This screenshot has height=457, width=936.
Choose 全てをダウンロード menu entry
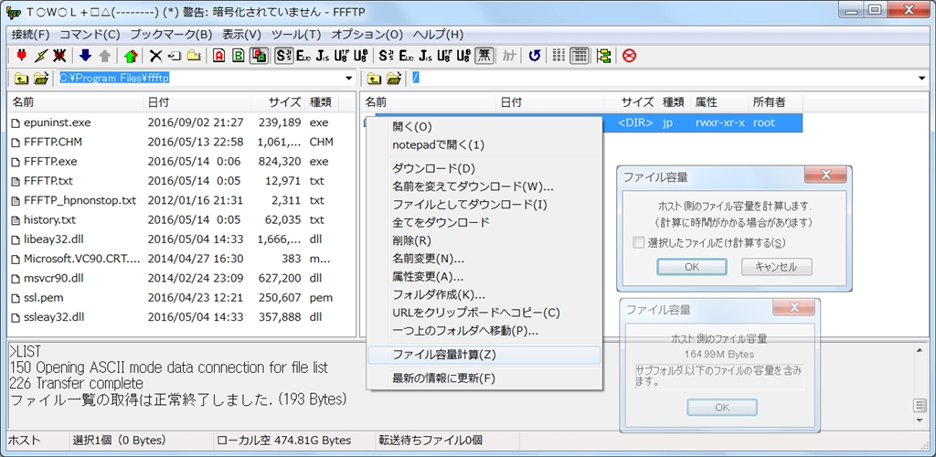484,222
